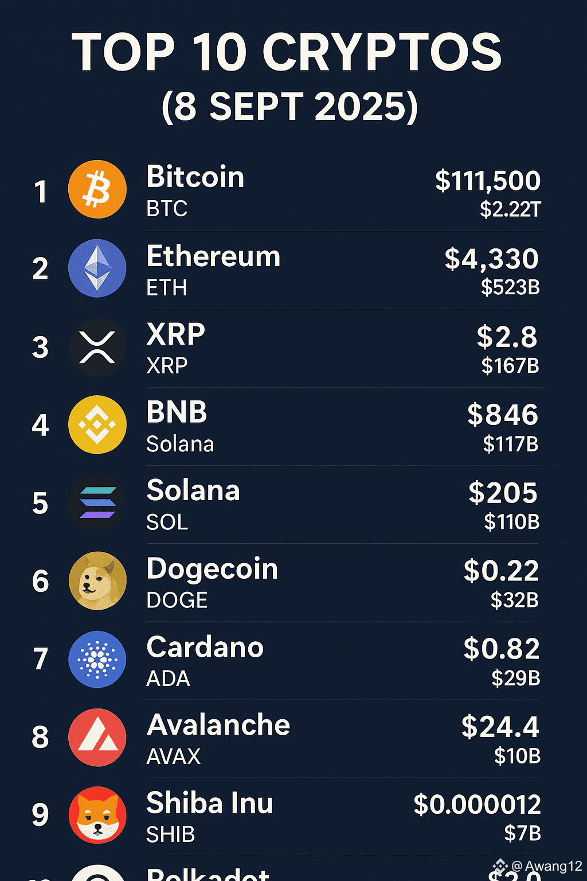This screenshot has height=881, width=587.
Task: Tap the Dogecoin Shiba dog icon
Action: click(97, 580)
